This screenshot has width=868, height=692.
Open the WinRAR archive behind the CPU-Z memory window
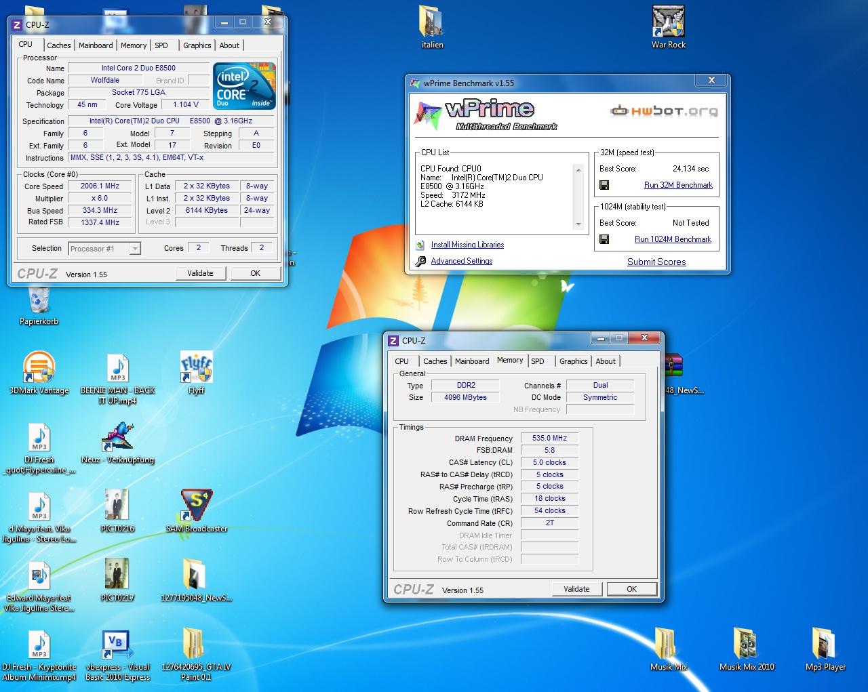point(673,366)
